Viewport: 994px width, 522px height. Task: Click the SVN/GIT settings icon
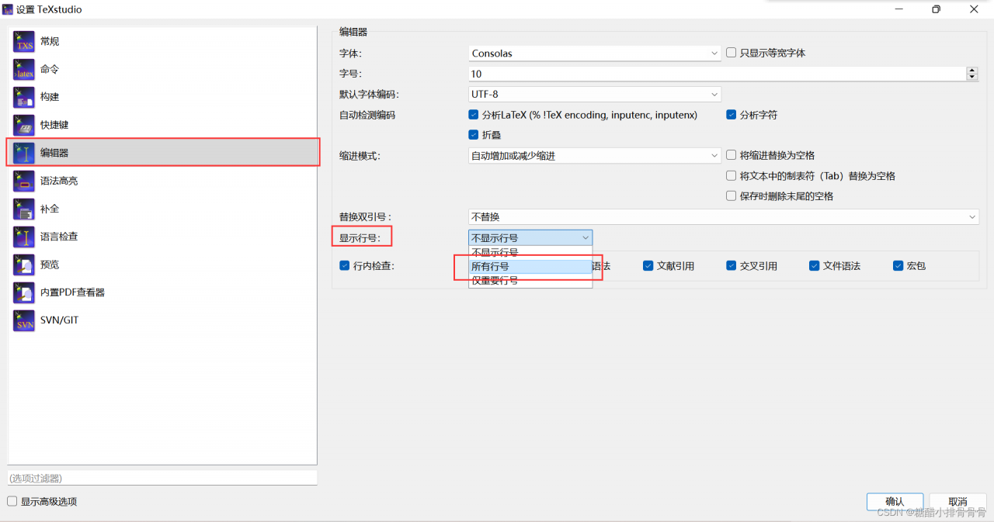tap(24, 321)
